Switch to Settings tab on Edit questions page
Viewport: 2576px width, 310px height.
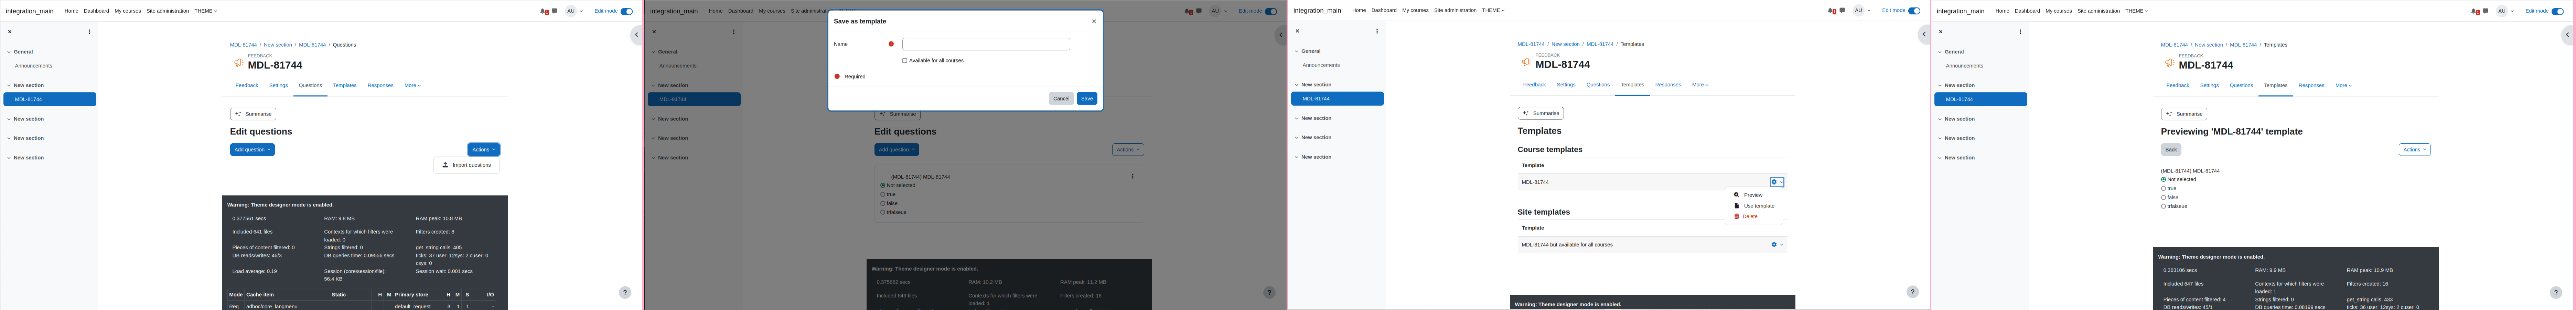(278, 86)
